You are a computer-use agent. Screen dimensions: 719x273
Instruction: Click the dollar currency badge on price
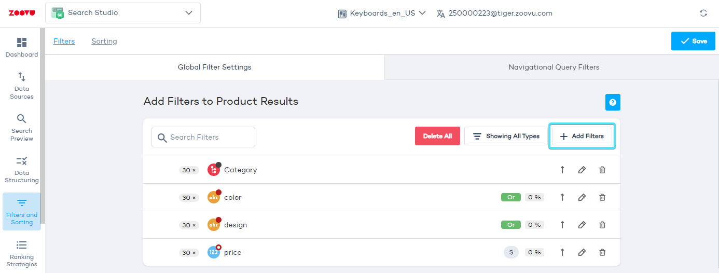[511, 252]
